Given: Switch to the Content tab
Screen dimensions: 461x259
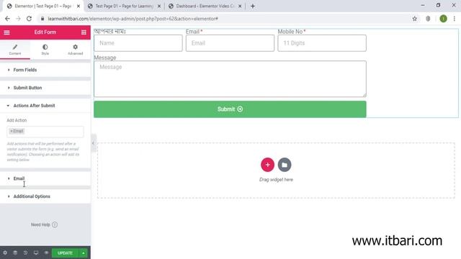Looking at the screenshot, I should click(x=15, y=50).
